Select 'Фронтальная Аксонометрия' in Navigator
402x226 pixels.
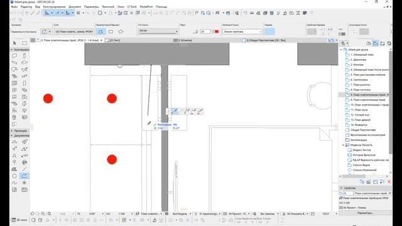(368, 135)
